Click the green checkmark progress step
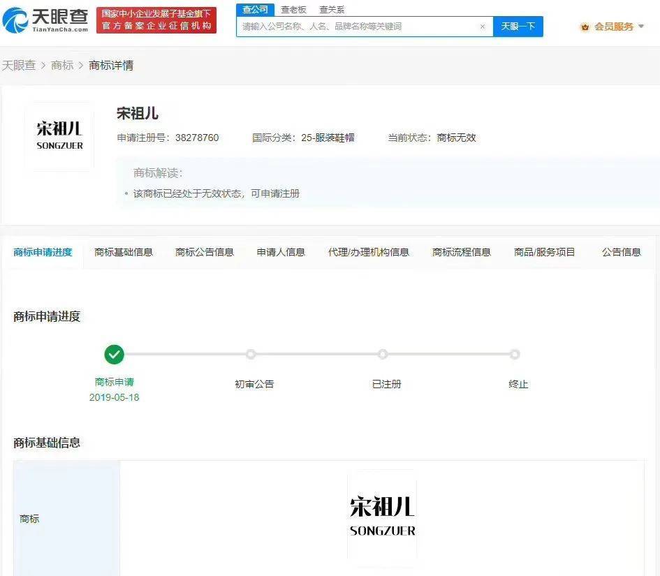The height and width of the screenshot is (576, 660). (115, 355)
